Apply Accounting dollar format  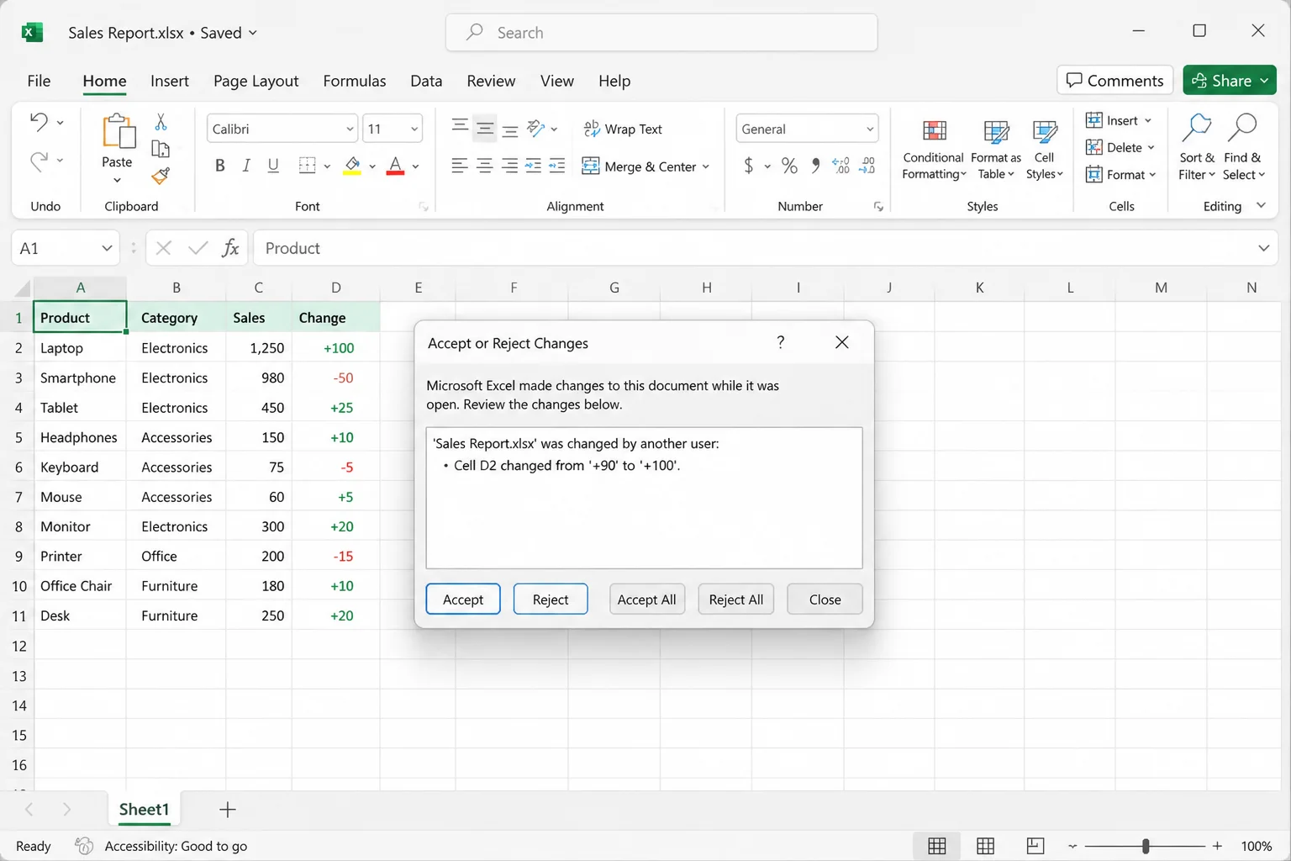748,166
